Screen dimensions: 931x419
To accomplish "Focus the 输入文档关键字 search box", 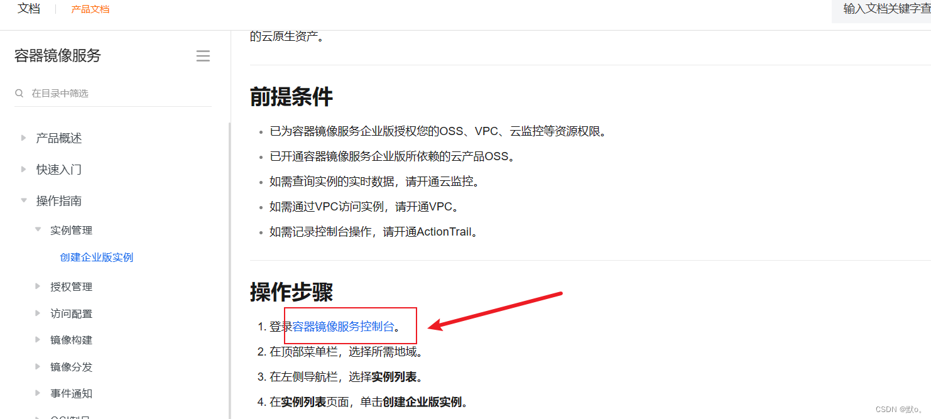I will click(881, 9).
